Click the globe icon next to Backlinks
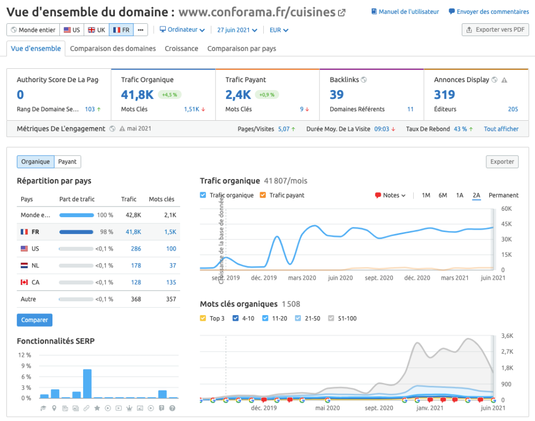Image resolution: width=535 pixels, height=421 pixels. (x=364, y=80)
